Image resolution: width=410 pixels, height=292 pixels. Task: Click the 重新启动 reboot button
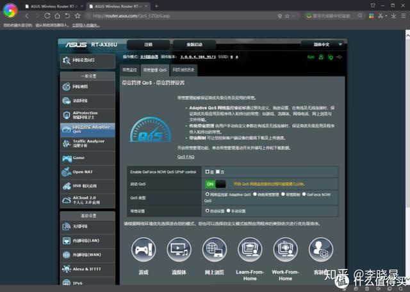(194, 45)
